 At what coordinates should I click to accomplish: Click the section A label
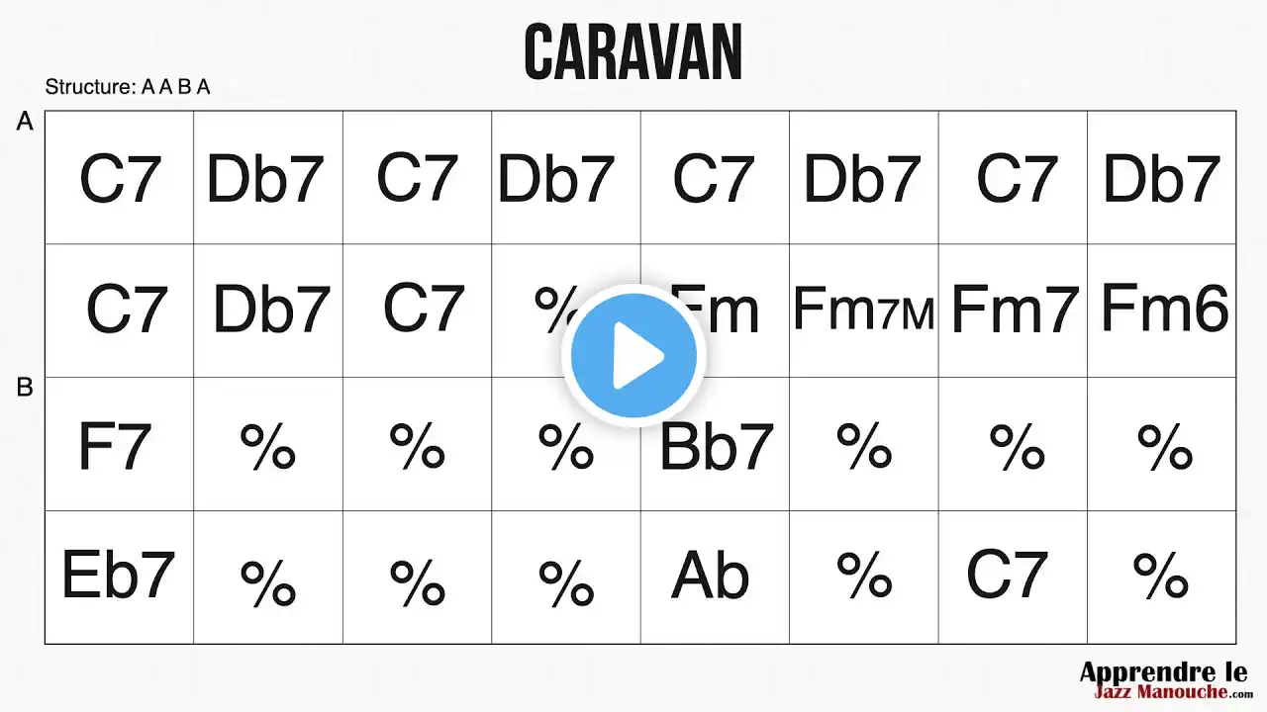[25, 122]
